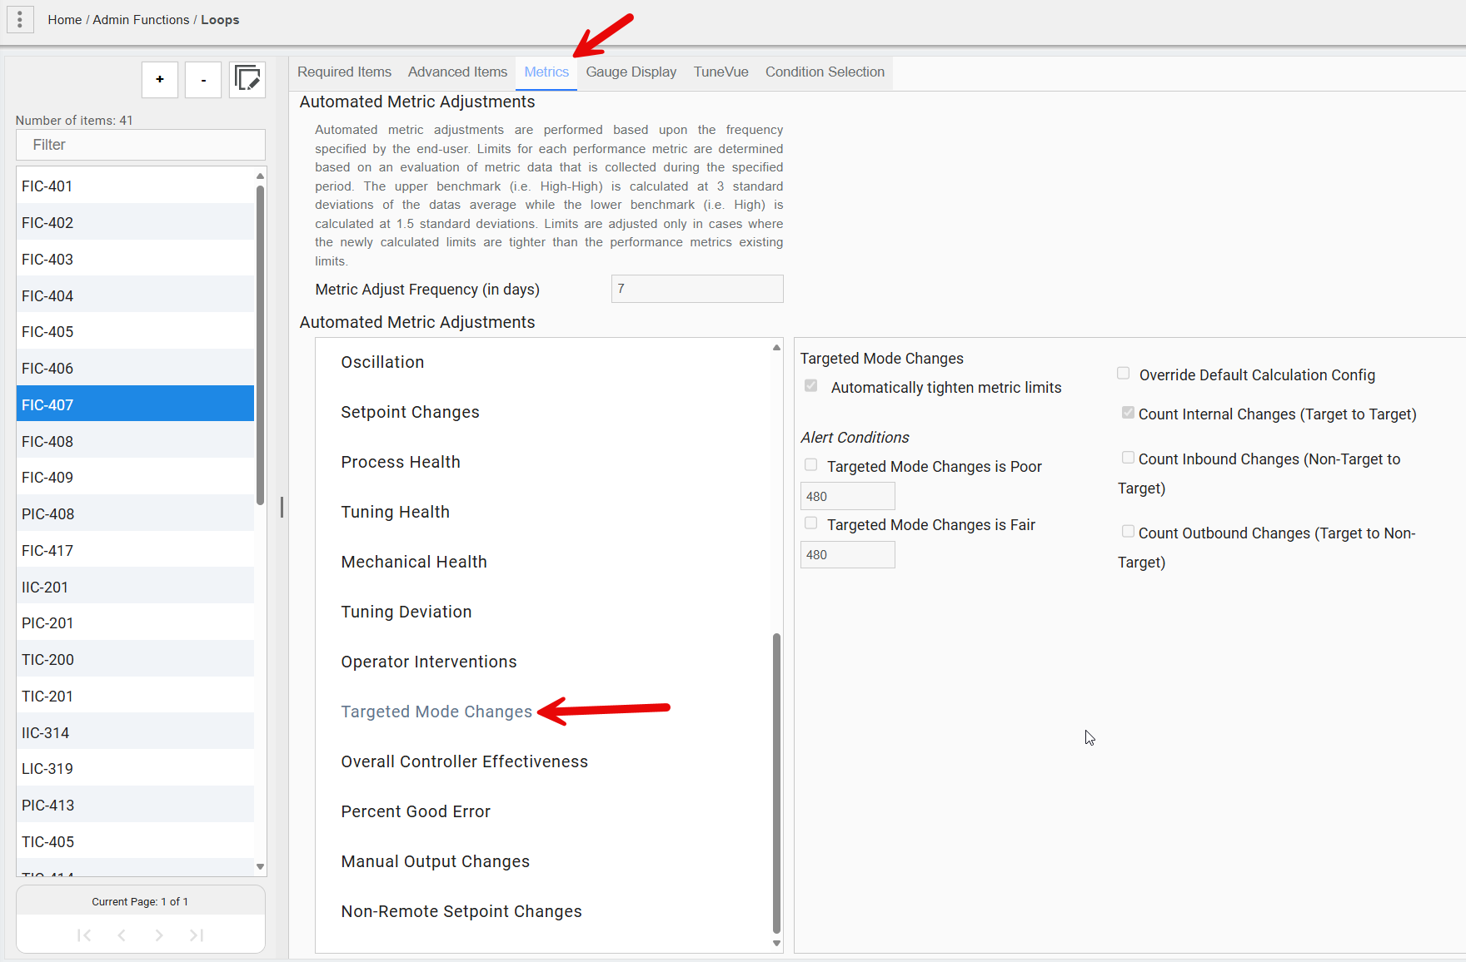Click the Metric Adjust Frequency field
Viewport: 1466px width, 962px height.
(697, 289)
